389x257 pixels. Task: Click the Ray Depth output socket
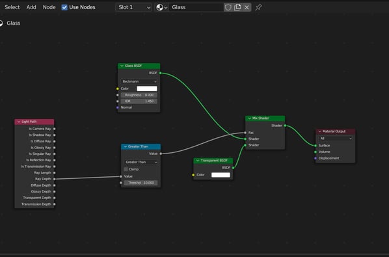55,179
